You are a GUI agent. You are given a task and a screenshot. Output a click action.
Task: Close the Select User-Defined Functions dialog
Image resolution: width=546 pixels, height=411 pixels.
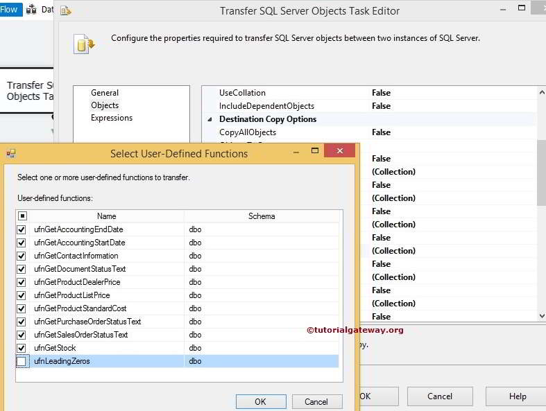pos(340,150)
